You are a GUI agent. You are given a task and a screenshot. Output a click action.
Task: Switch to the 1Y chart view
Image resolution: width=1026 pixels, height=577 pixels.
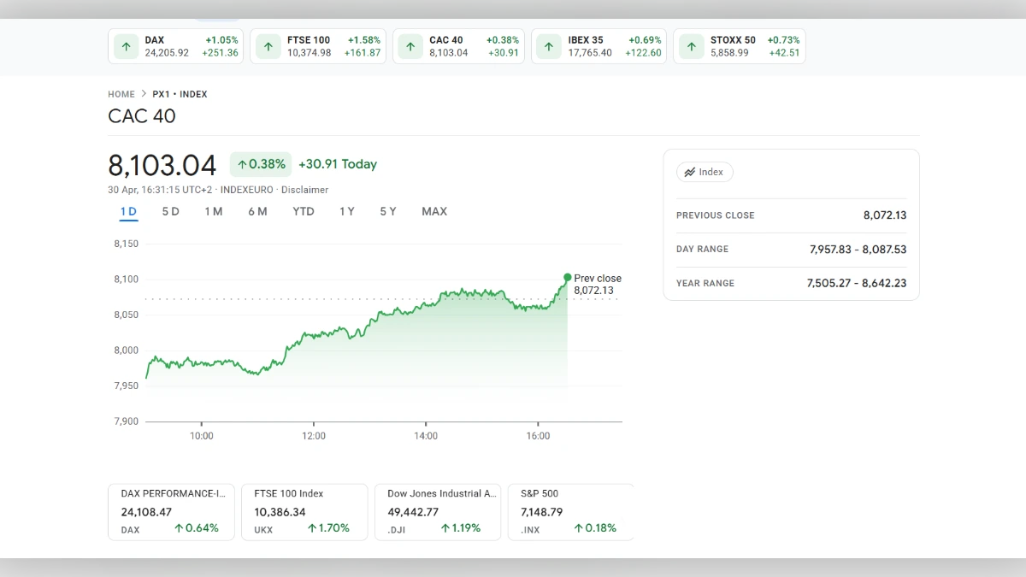pyautogui.click(x=346, y=211)
